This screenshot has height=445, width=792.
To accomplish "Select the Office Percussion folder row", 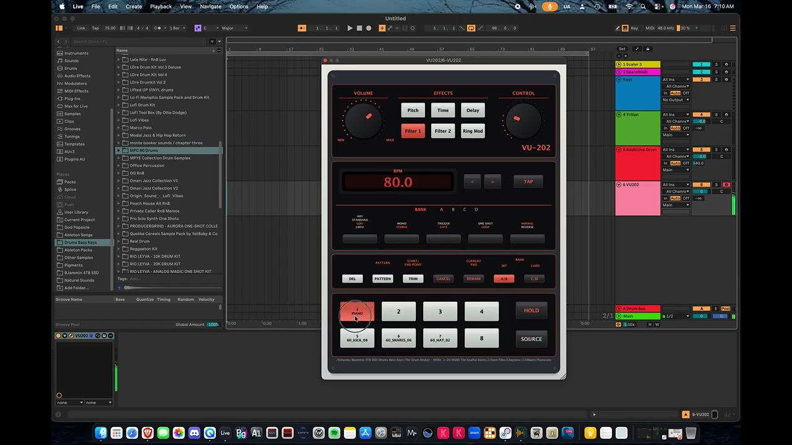I will [168, 166].
